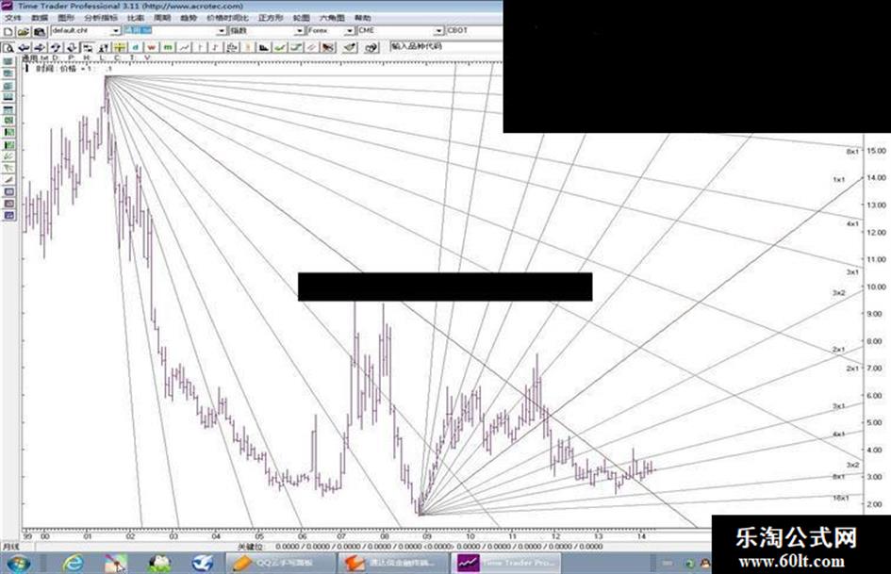Open the QQ penguin taskbar icon
This screenshot has height=574, width=891.
point(159,563)
